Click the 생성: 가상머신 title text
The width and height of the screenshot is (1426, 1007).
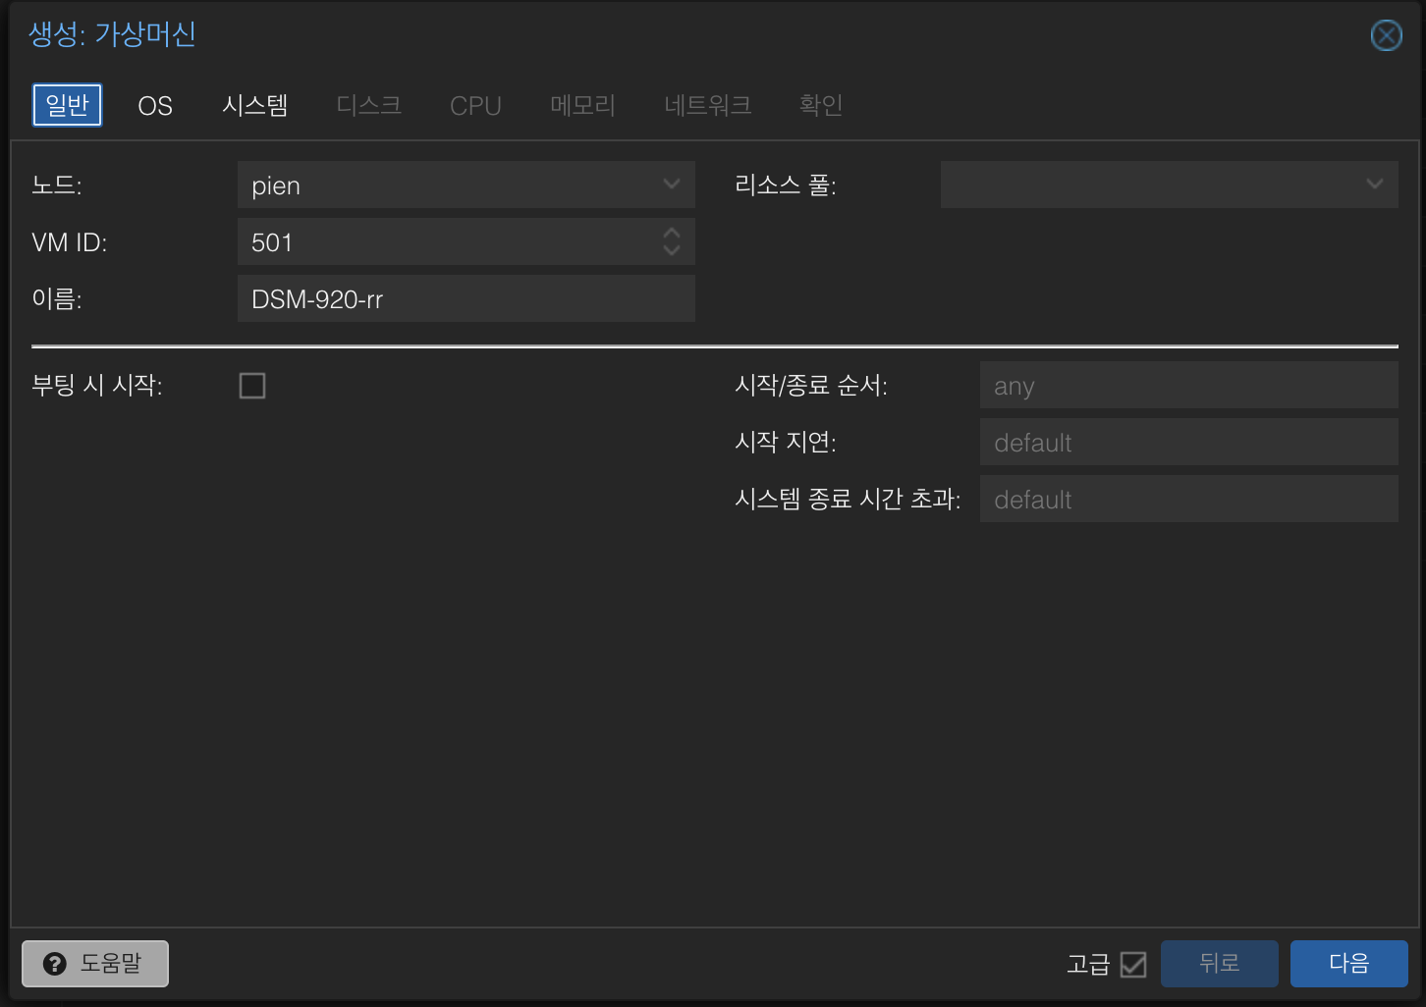(x=112, y=34)
